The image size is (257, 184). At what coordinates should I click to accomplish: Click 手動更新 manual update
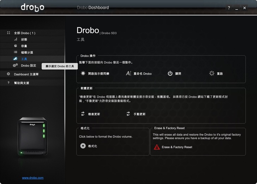point(139,114)
